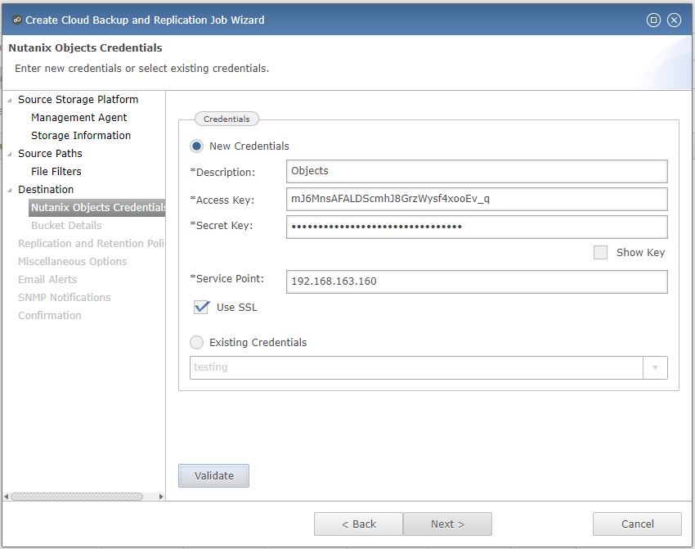
Task: Click the Credentials group label
Action: point(226,119)
